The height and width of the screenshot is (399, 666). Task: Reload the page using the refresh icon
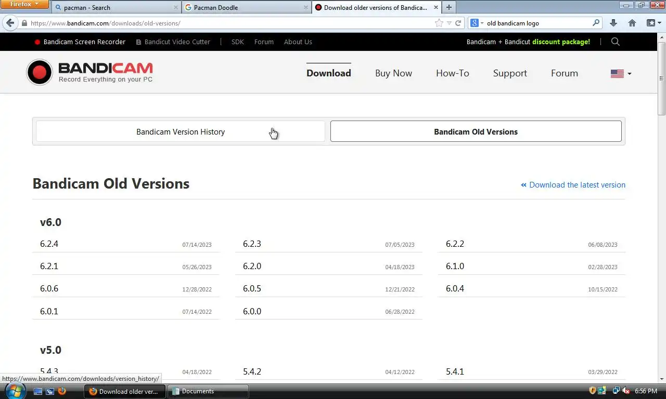coord(458,23)
